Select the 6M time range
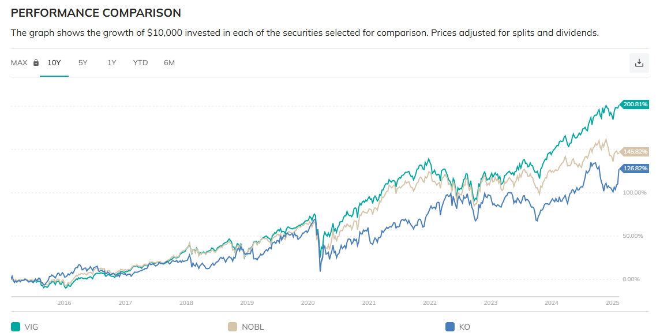Screen dimensions: 656x336 [x=169, y=63]
